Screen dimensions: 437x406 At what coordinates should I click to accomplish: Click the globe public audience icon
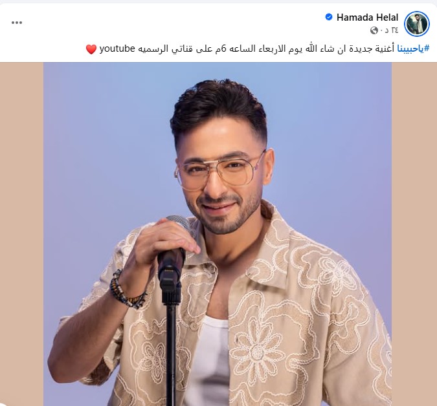374,30
